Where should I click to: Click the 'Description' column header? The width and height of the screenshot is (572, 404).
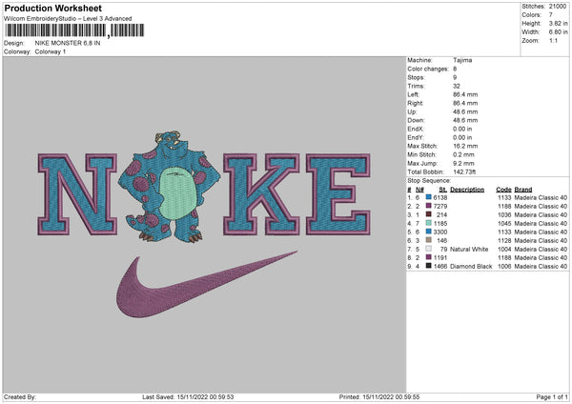coord(467,190)
